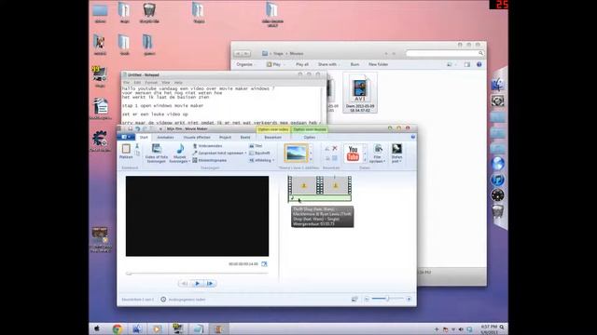The height and width of the screenshot is (335, 597).
Task: Click the zoom in plus button
Action: click(409, 300)
